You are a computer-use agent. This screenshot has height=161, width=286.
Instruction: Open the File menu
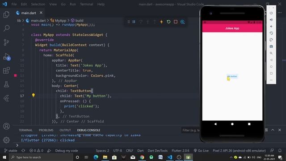tap(14, 4)
